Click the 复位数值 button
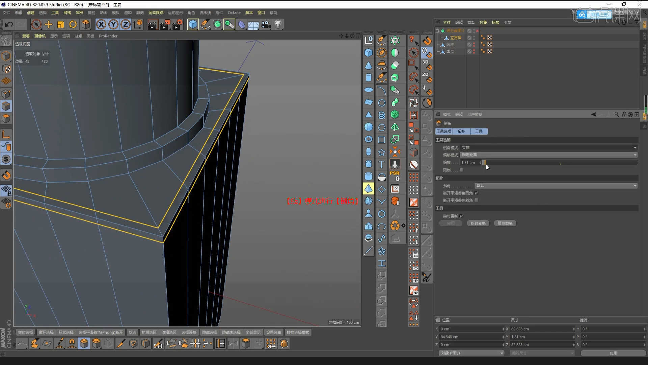 coord(505,223)
